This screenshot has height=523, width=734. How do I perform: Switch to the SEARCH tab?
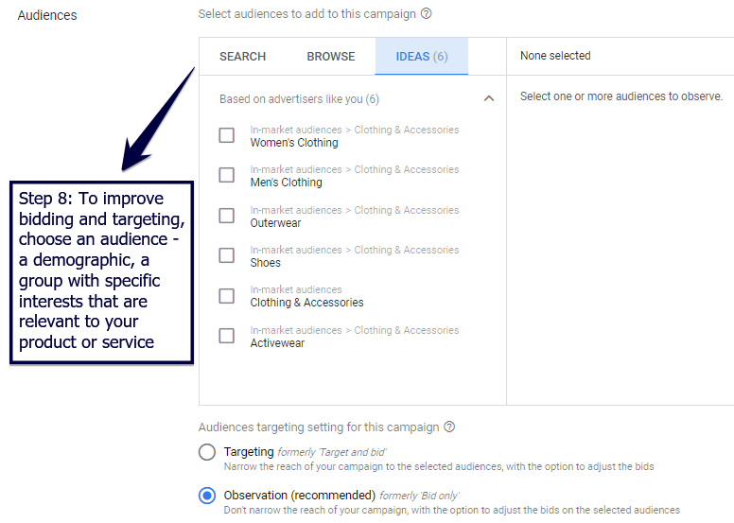coord(242,57)
